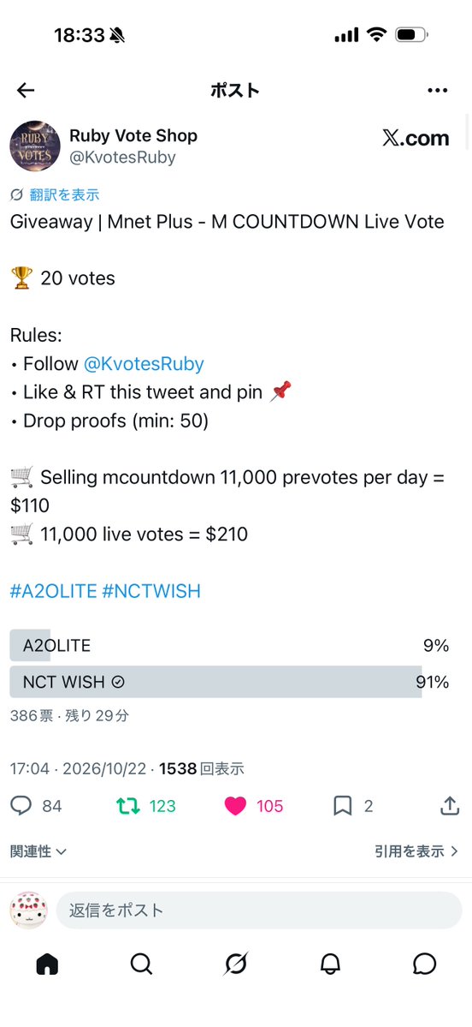Tap the back arrow icon
Viewport: 472px width, 1027px height.
tap(26, 91)
